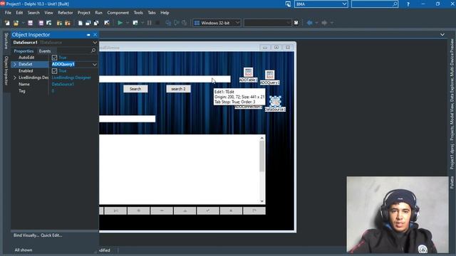This screenshot has width=456, height=256.
Task: Click the Help question mark icon
Action: (408, 4)
